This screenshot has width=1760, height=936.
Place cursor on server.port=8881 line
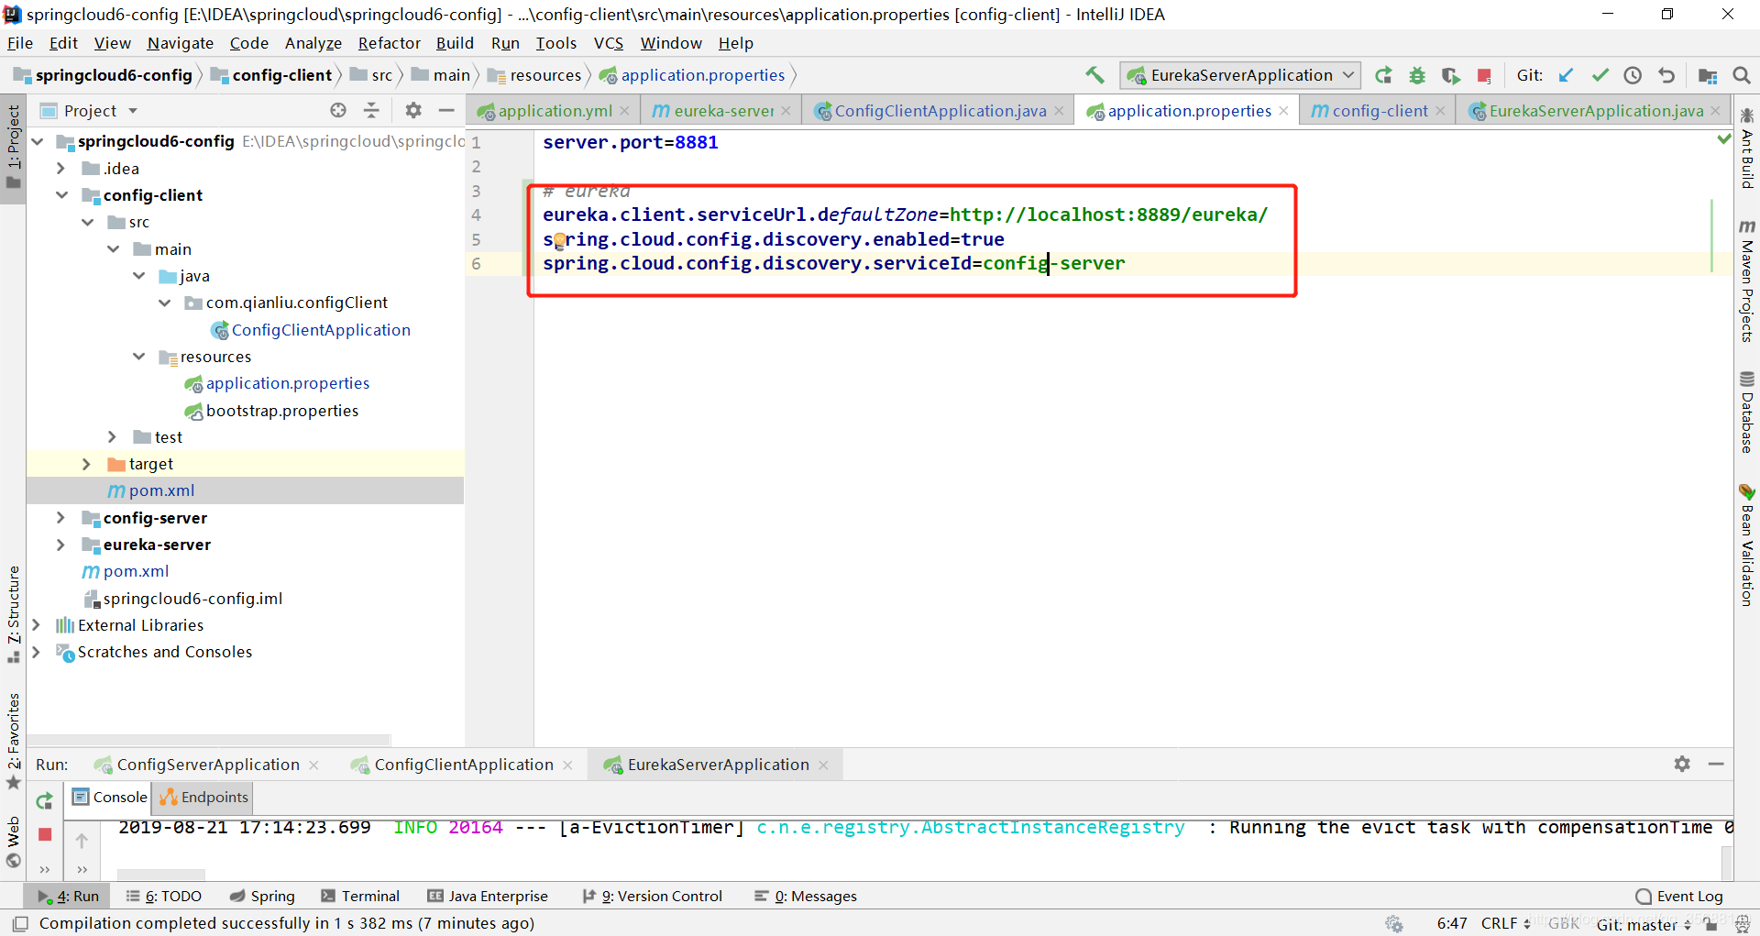630,142
